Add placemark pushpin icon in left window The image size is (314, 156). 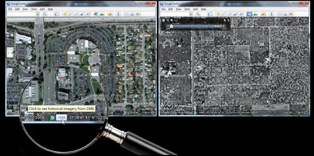coord(65,14)
